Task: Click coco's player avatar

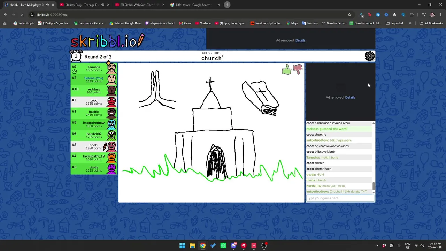Action: point(111,102)
